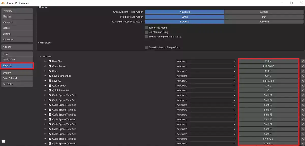
Task: Enable Extra Shading Pie Menu Items
Action: pos(146,37)
